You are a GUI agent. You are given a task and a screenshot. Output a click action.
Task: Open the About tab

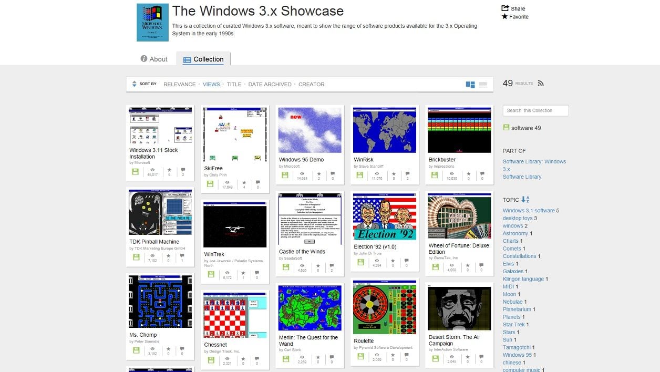154,59
